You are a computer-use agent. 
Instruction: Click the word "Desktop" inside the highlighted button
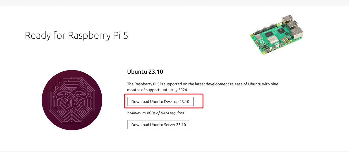click(x=171, y=101)
